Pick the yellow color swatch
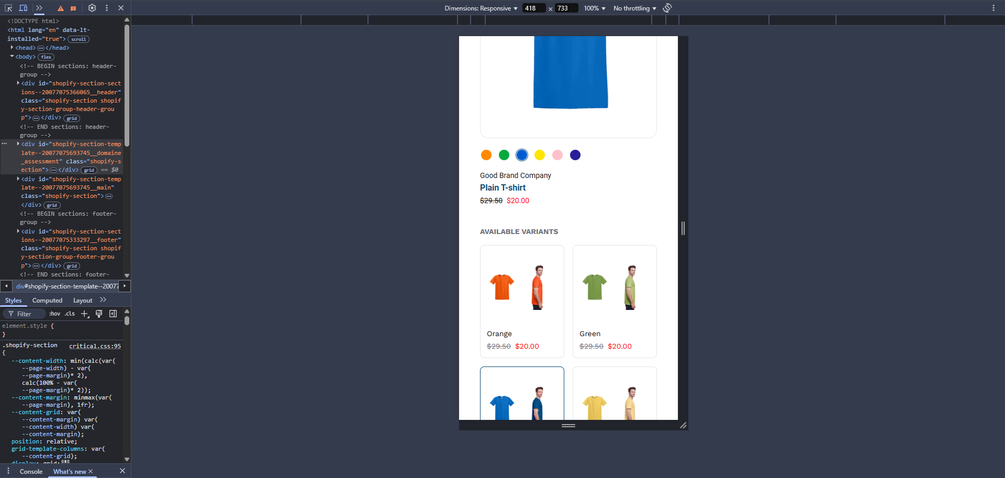 pos(540,155)
